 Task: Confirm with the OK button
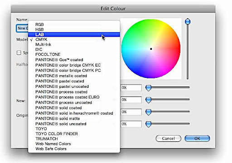(x=197, y=139)
